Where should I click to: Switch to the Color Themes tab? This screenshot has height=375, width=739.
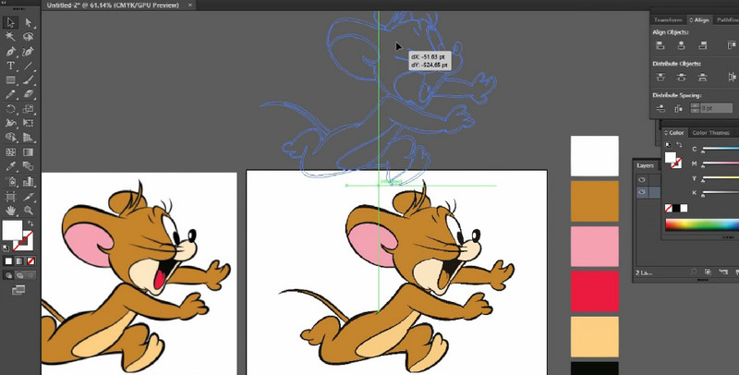click(711, 133)
